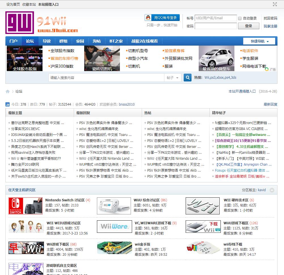Click the tile cutter ad image
This screenshot has height=275, width=284.
tap(102, 58)
